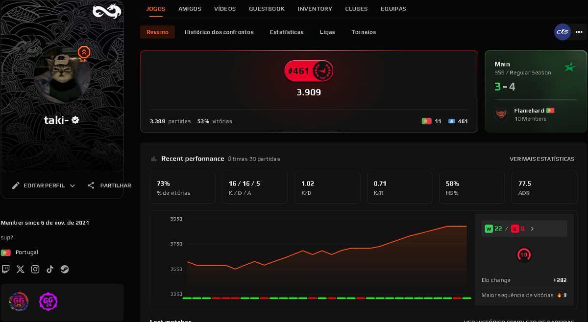Select Histórico dos confrontos sub-tab

219,32
